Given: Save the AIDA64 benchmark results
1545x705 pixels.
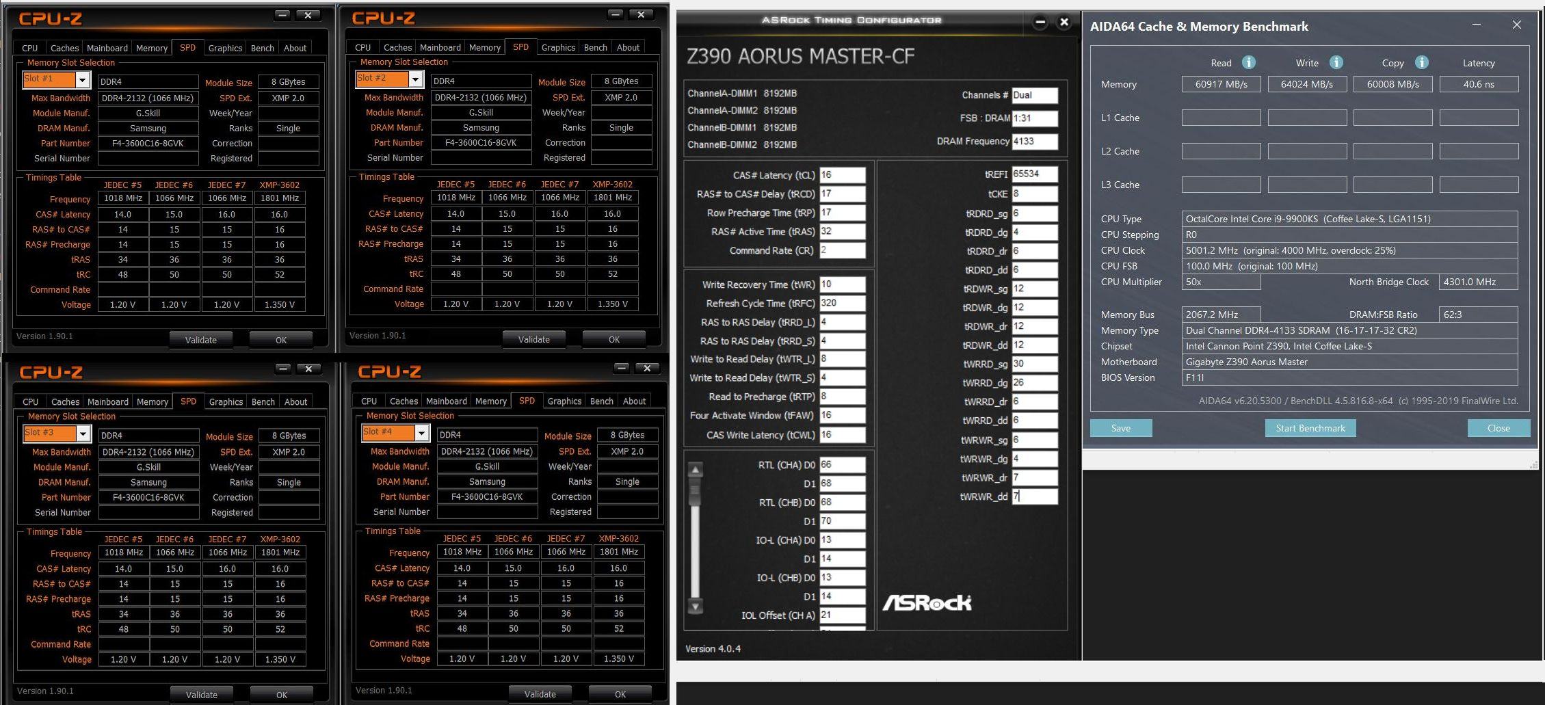Looking at the screenshot, I should (x=1121, y=428).
